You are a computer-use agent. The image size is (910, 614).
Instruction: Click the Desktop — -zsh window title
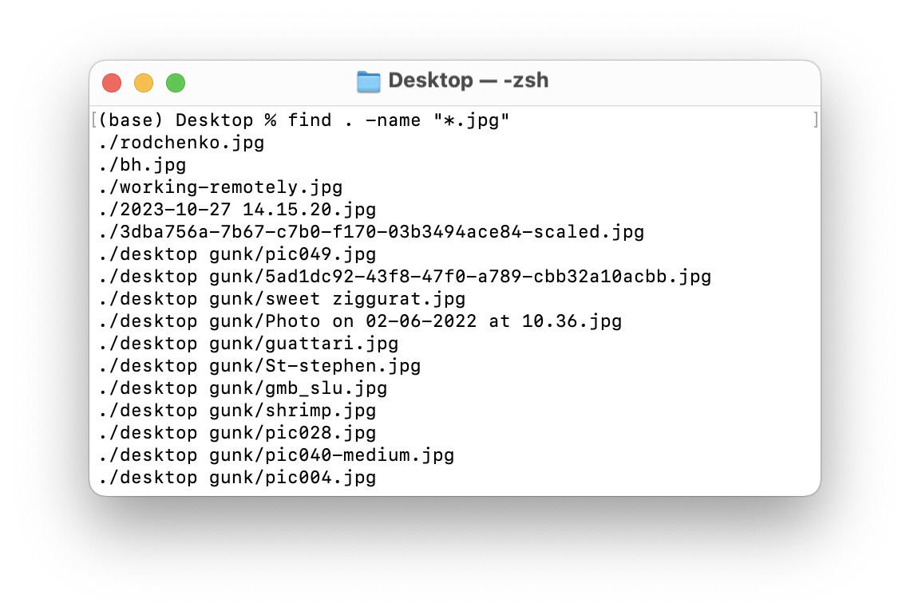tap(469, 81)
